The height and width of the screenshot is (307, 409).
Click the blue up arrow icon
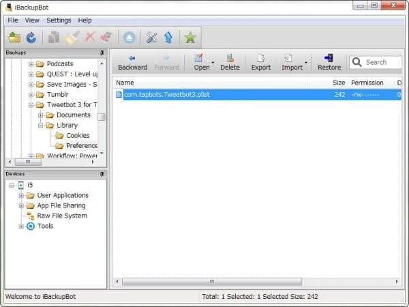168,38
